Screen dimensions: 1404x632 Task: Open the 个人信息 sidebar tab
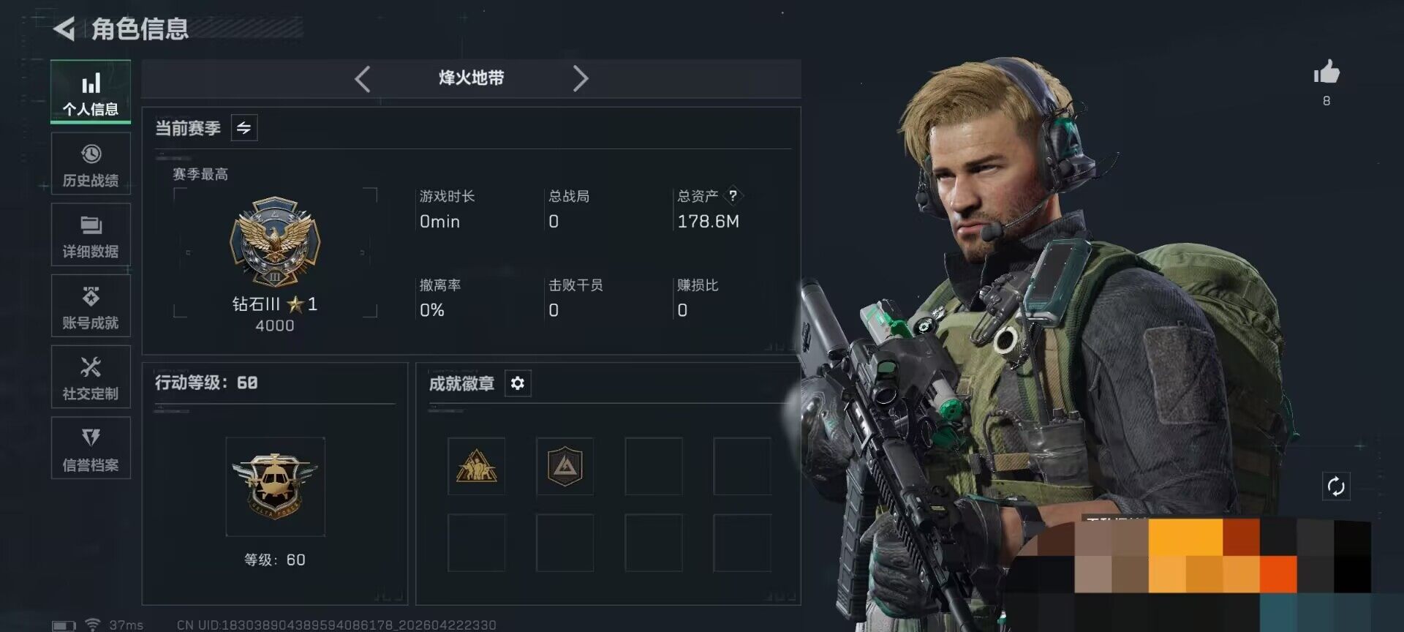(x=91, y=92)
